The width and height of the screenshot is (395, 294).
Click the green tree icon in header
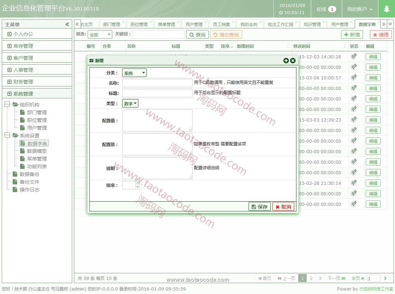pyautogui.click(x=387, y=9)
